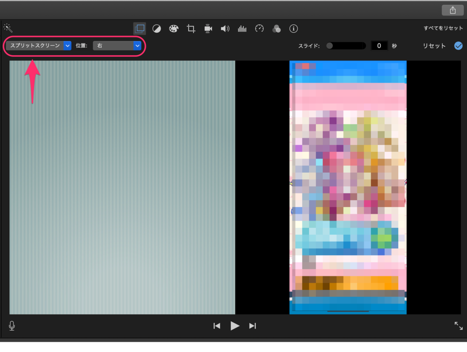
Task: Select the video overlay settings icon
Action: pos(139,29)
